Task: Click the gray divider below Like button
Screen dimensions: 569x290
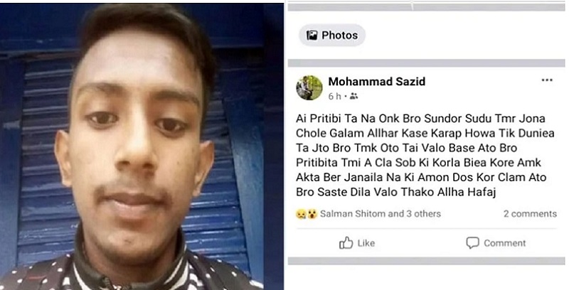Action: tap(426, 261)
